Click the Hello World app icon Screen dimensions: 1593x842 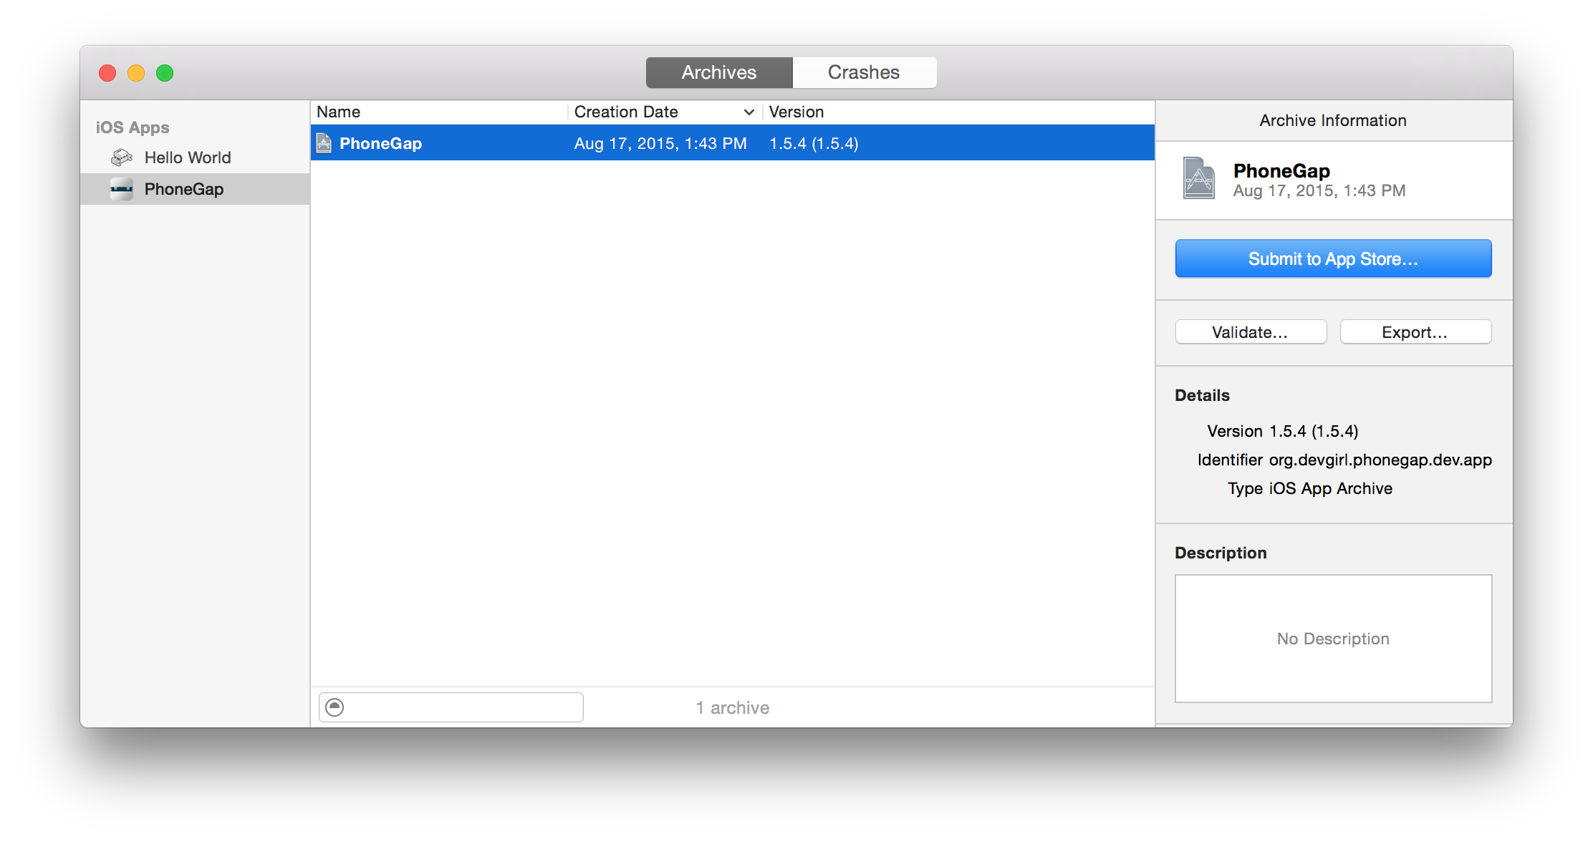point(122,158)
